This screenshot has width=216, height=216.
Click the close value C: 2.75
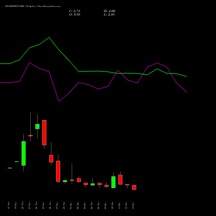[x=75, y=11]
